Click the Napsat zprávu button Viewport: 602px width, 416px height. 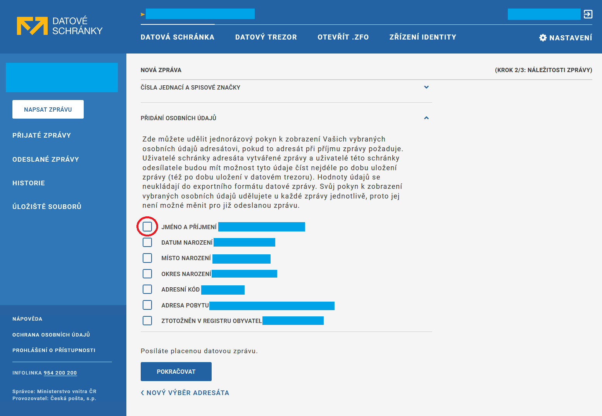click(48, 109)
